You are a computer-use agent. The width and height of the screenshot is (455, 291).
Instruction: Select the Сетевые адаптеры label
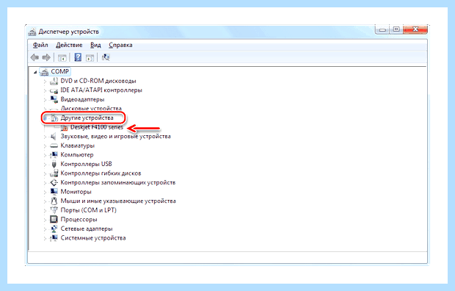(87, 229)
